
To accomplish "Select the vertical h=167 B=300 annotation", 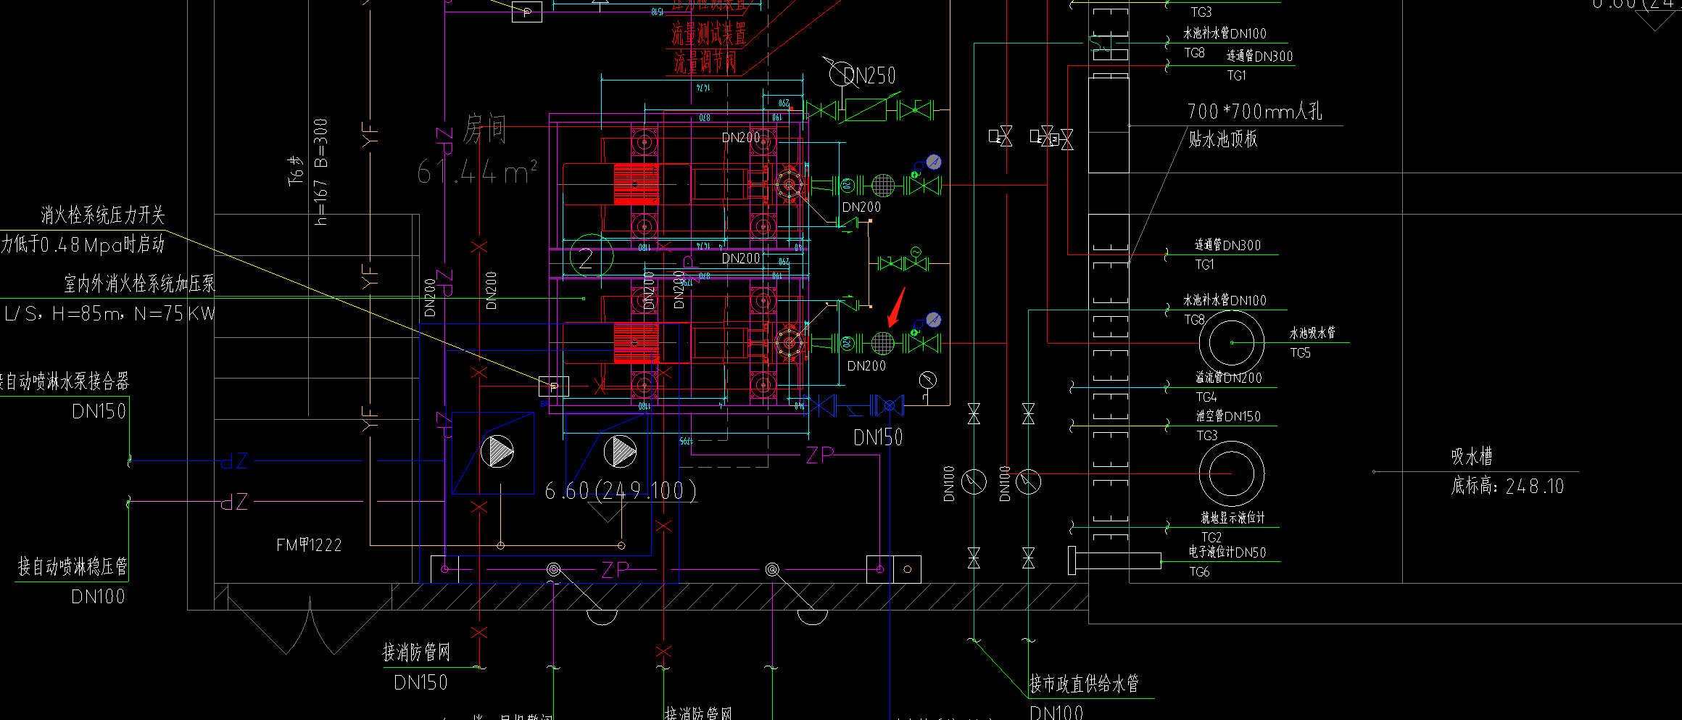I will (321, 173).
